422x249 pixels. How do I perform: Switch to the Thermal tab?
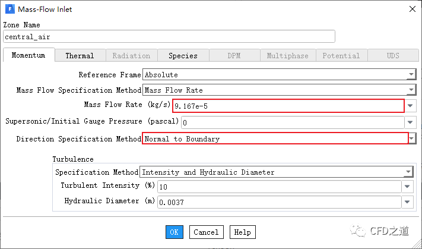click(80, 55)
